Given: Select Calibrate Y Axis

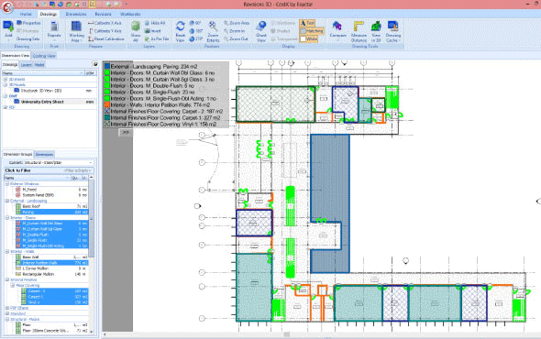Looking at the screenshot, I should click(x=105, y=31).
